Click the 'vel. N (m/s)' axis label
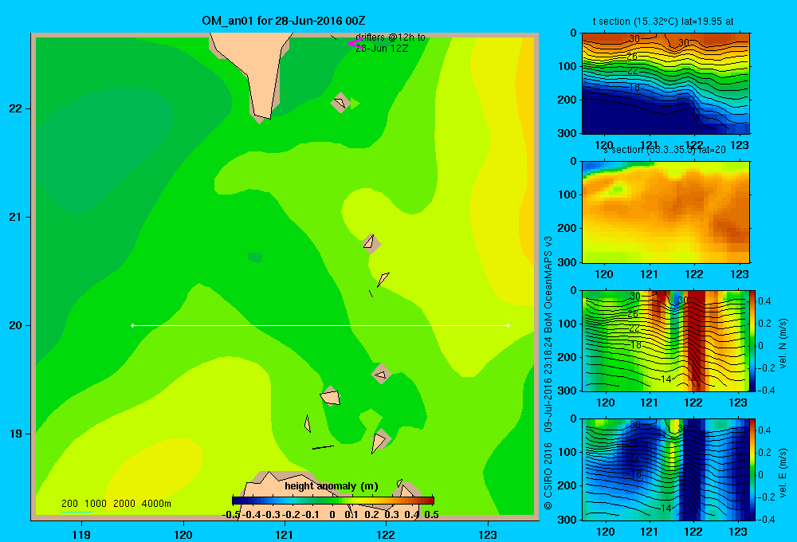This screenshot has height=542, width=797. click(x=783, y=344)
